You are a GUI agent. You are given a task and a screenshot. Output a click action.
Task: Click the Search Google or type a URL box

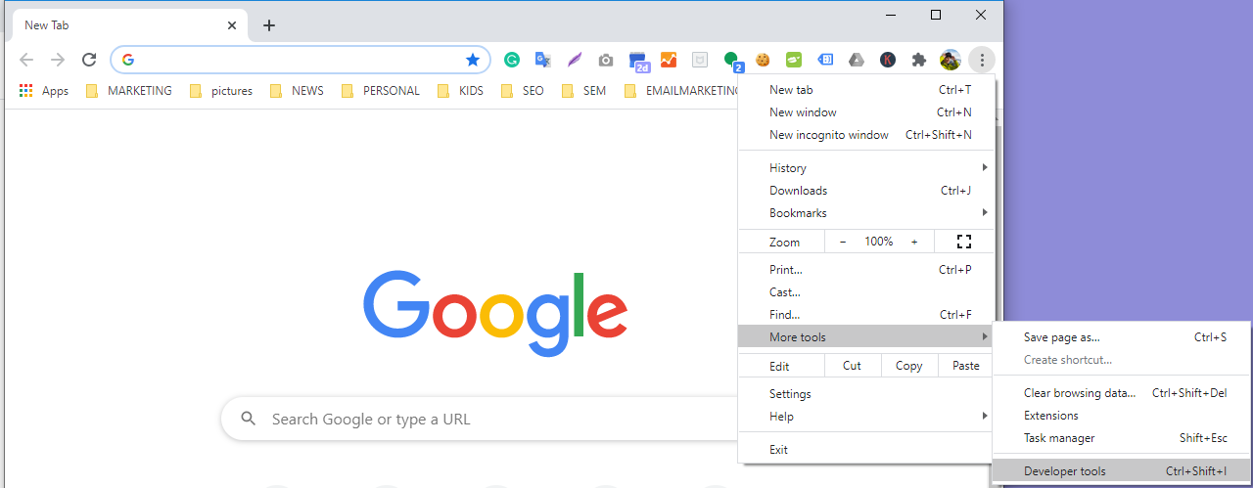click(480, 419)
